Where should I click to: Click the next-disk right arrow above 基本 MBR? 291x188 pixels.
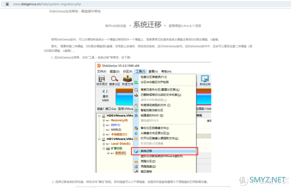coord(107,91)
